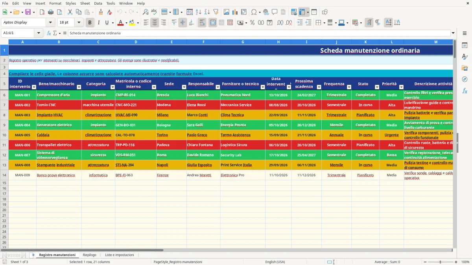Screen dimensions: 472x265
Task: Click the Increase Indent icon
Action: (x=300, y=23)
